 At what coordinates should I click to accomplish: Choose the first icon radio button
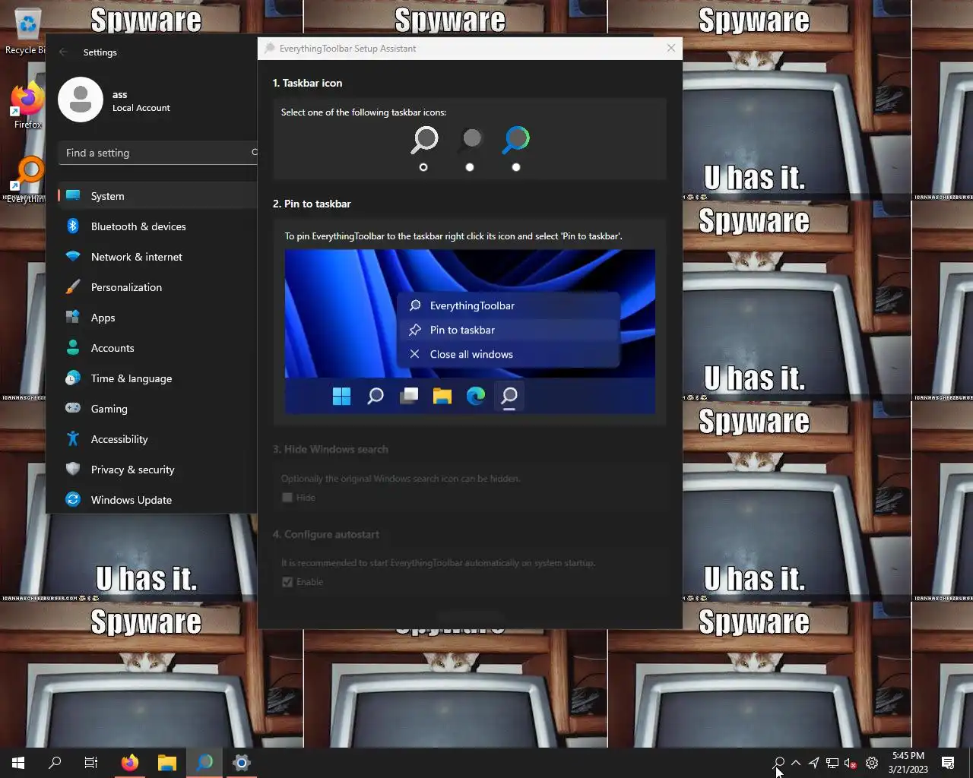click(x=423, y=167)
